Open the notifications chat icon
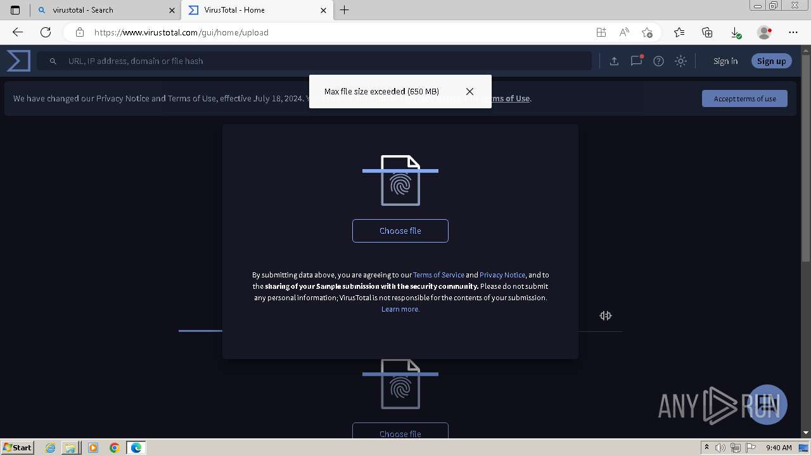Screen dimensions: 811x456 [637, 61]
